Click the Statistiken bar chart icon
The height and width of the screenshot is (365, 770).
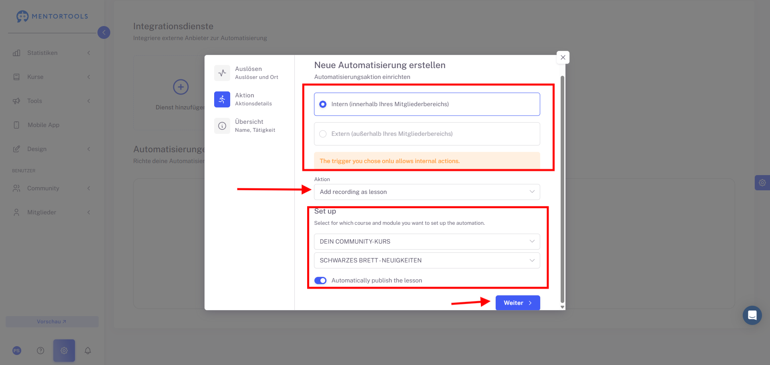click(x=16, y=53)
